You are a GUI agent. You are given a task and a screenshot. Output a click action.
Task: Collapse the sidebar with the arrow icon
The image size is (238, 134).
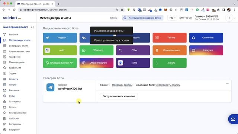32,27
